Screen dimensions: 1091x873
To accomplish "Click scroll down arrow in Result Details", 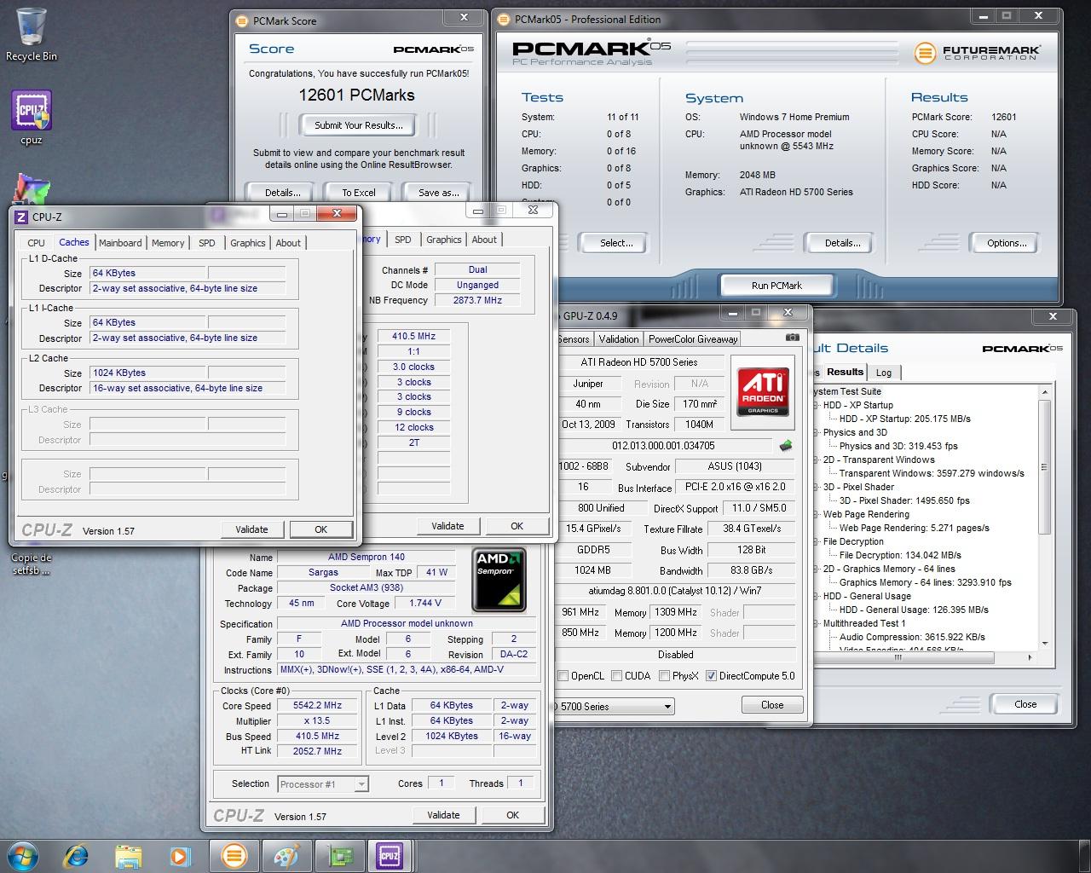I will (1045, 645).
